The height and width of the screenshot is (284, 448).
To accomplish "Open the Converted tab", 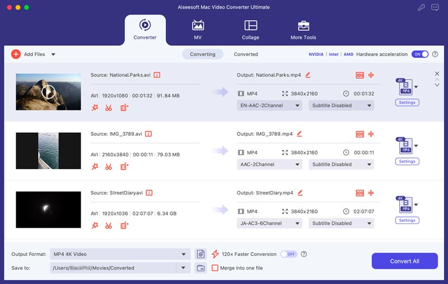I will pos(246,54).
